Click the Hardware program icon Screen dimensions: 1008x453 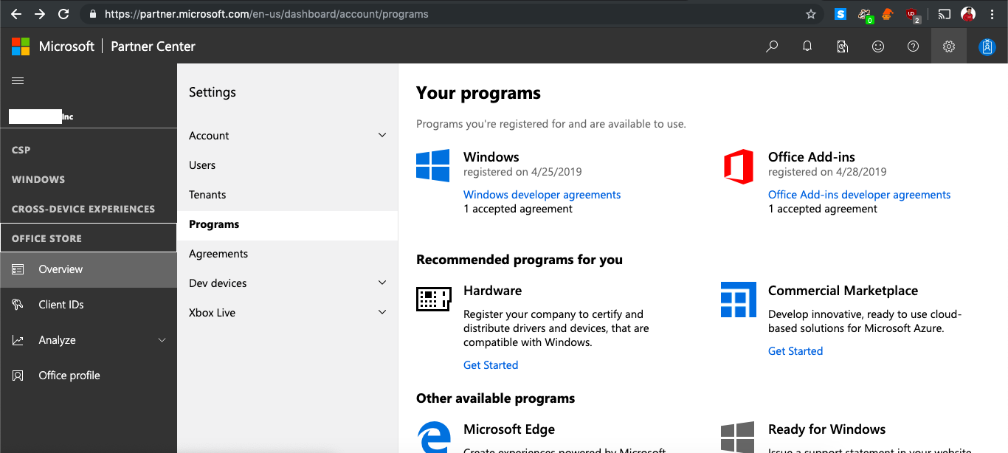coord(433,299)
